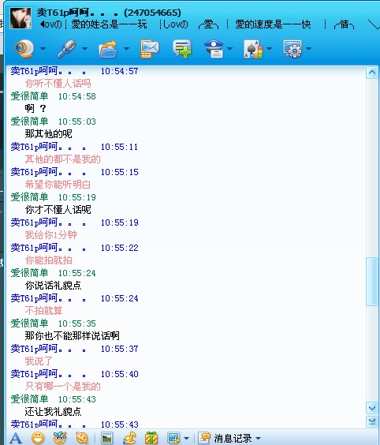Open the send email/SMS icon
Image resolution: width=380 pixels, height=445 pixels.
pos(150,49)
